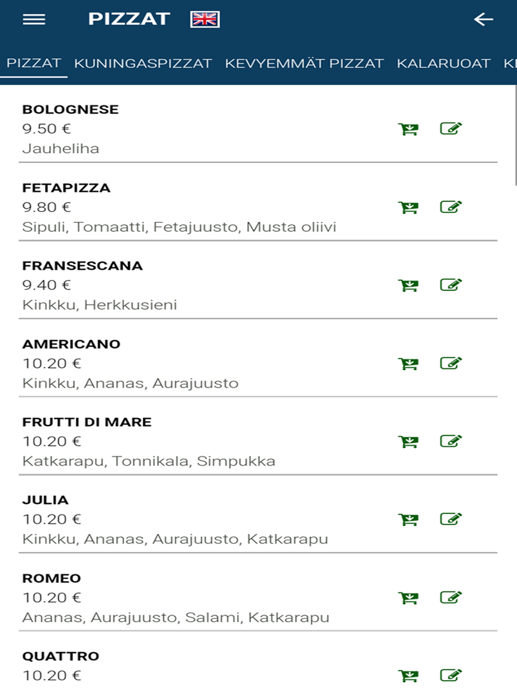Open the hamburger navigation menu
Viewport: 517px width, 690px height.
34,19
